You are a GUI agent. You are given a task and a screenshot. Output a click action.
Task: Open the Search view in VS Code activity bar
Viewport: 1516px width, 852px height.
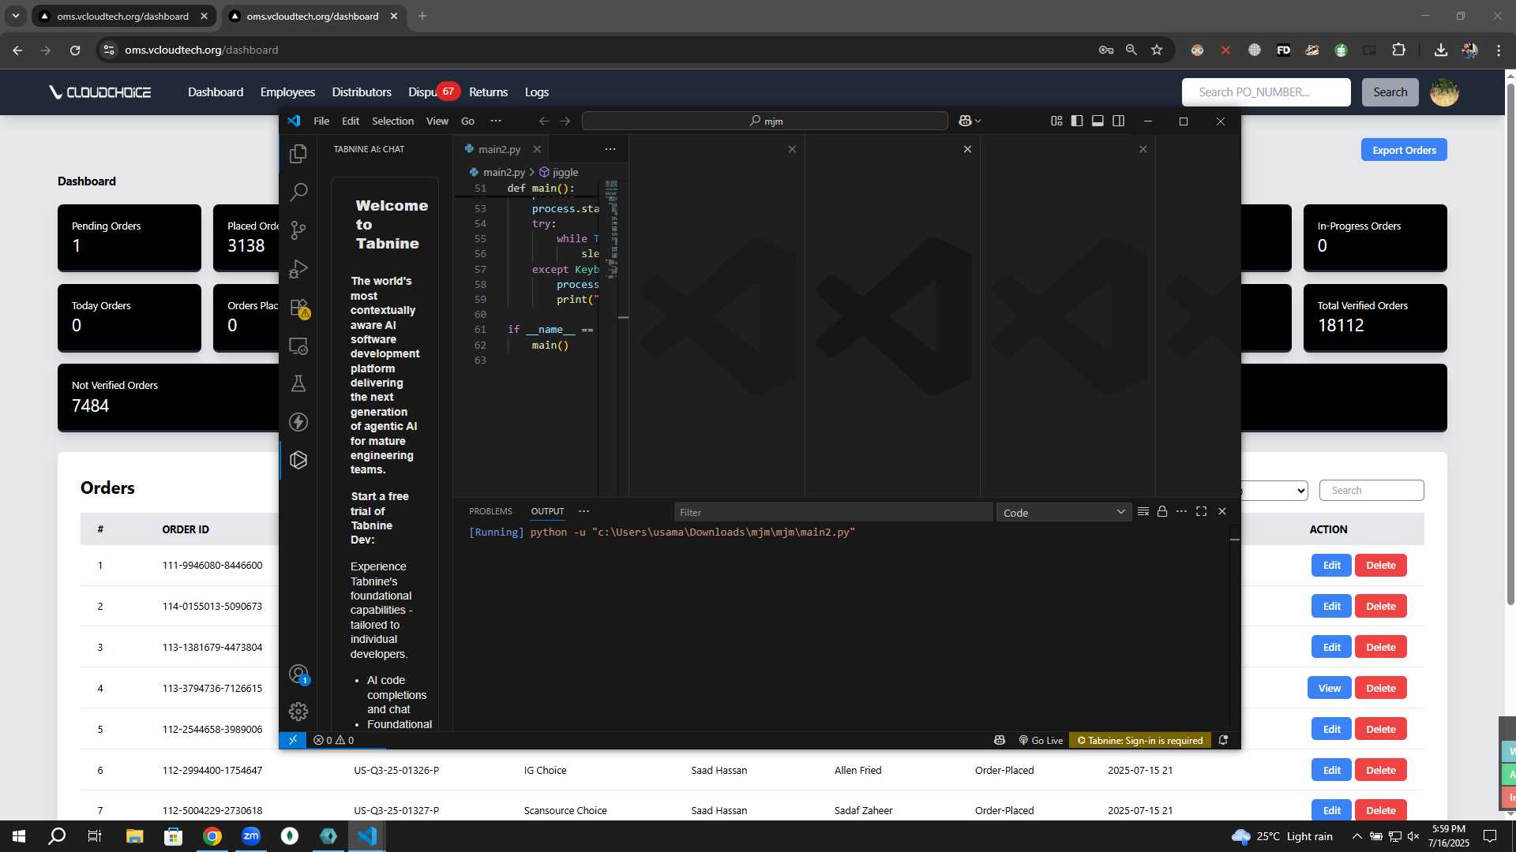point(298,192)
